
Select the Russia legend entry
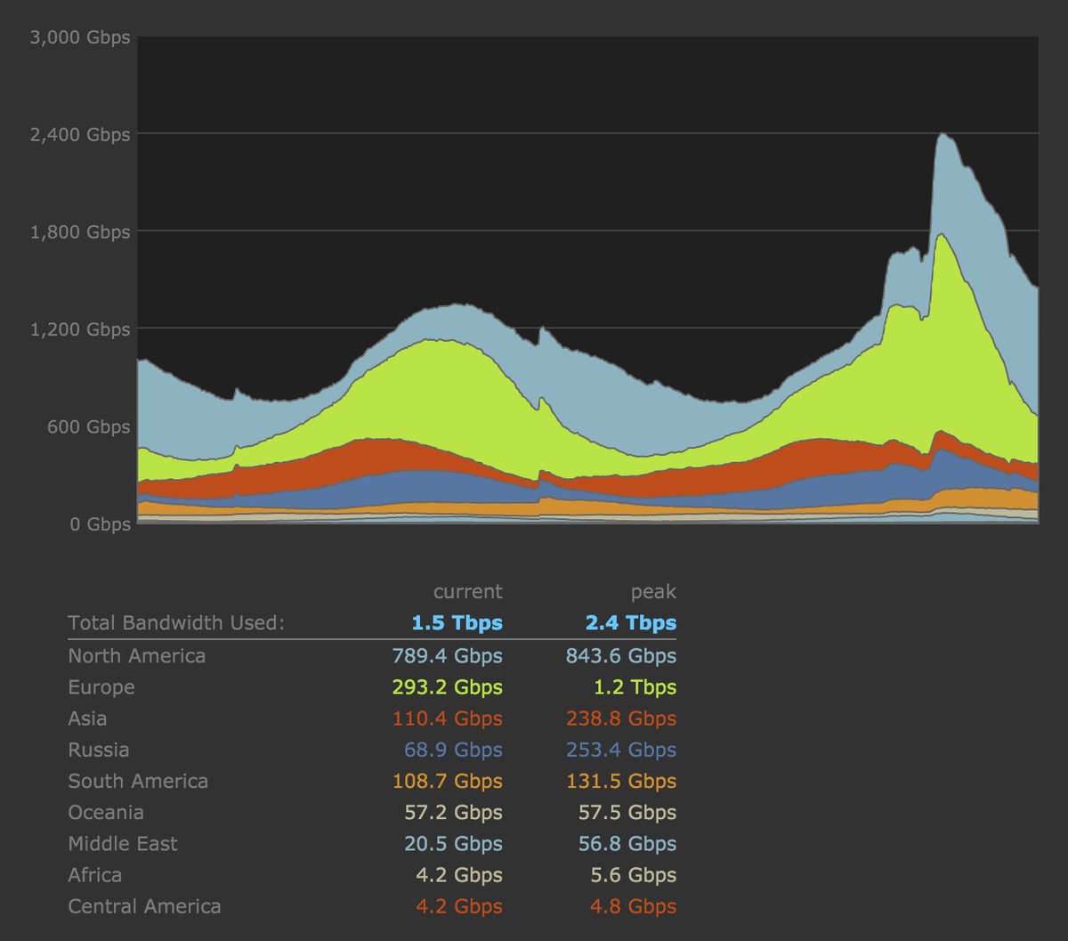click(98, 750)
